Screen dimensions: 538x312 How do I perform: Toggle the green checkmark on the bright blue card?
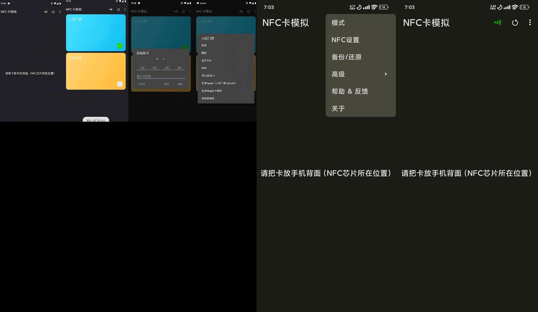120,46
